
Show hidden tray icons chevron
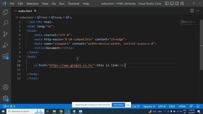165,111
